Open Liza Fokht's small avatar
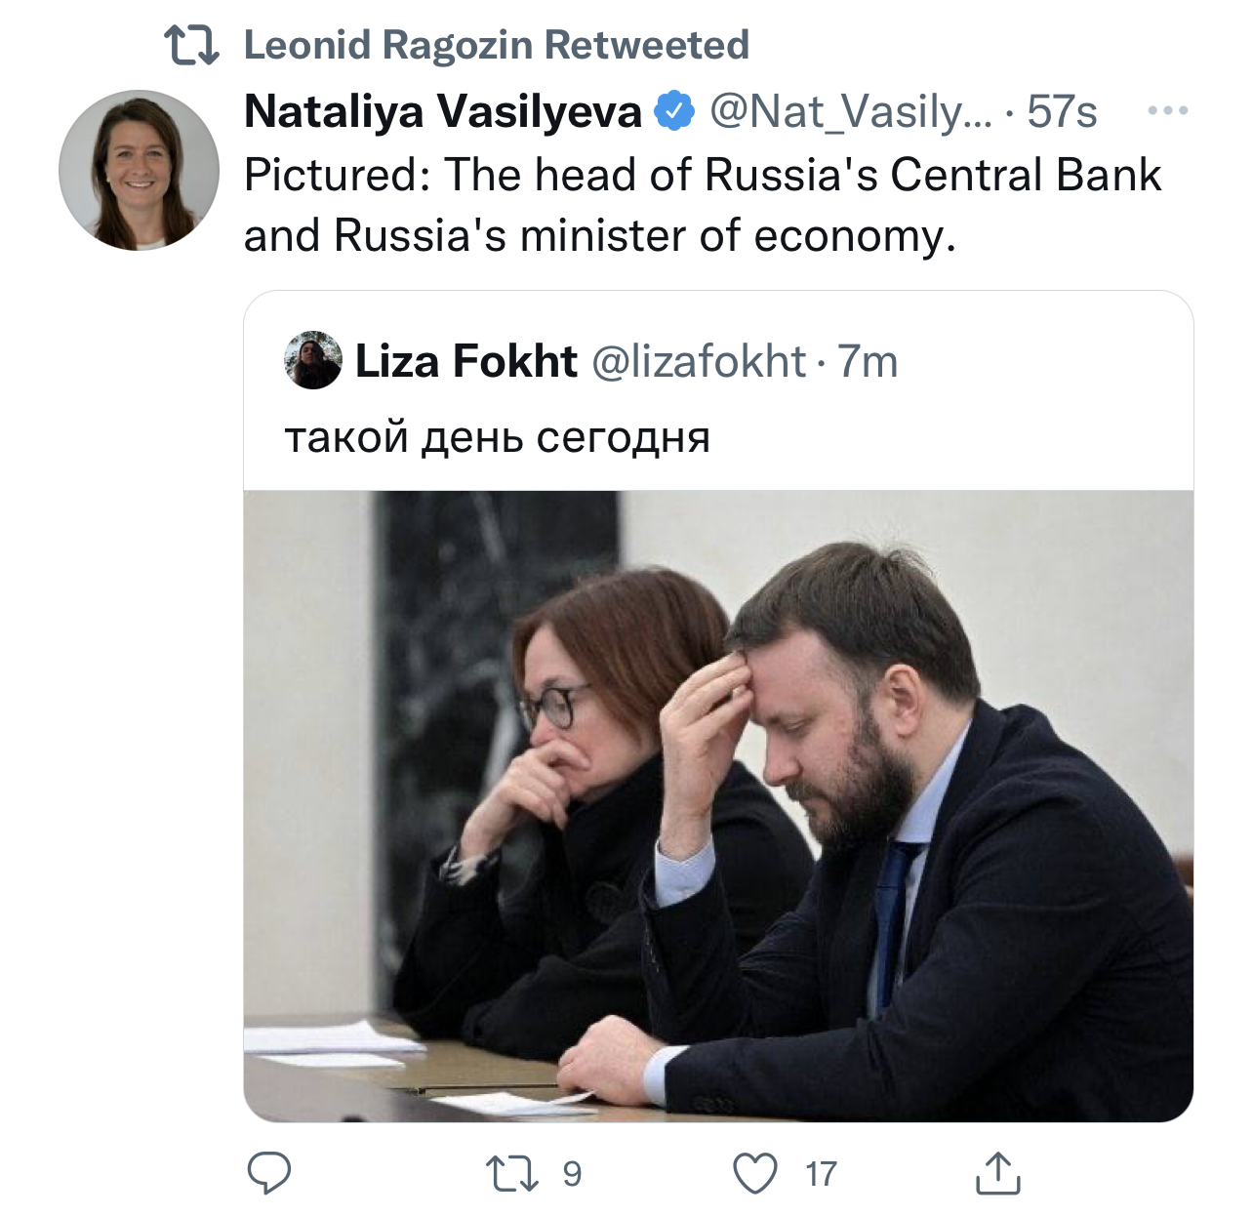This screenshot has width=1253, height=1216. click(313, 360)
